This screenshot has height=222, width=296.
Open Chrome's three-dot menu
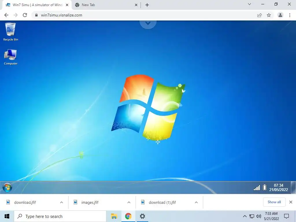click(x=290, y=15)
